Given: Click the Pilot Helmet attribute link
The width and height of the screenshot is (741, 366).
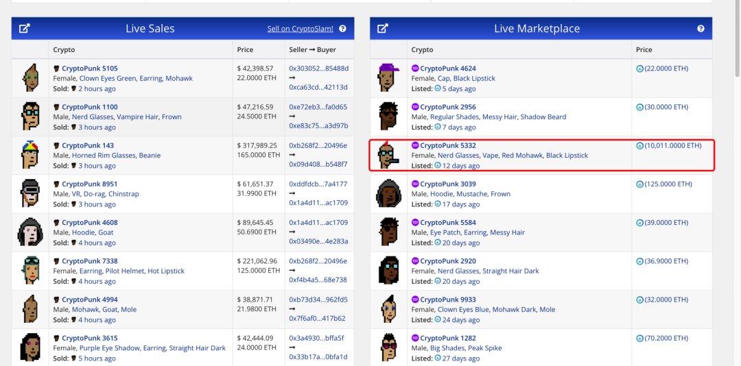Looking at the screenshot, I should pos(123,271).
